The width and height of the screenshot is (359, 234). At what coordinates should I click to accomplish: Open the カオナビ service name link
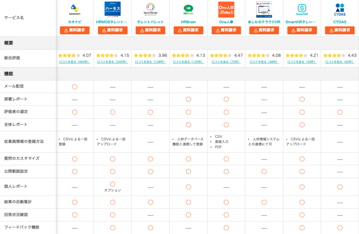(x=74, y=22)
